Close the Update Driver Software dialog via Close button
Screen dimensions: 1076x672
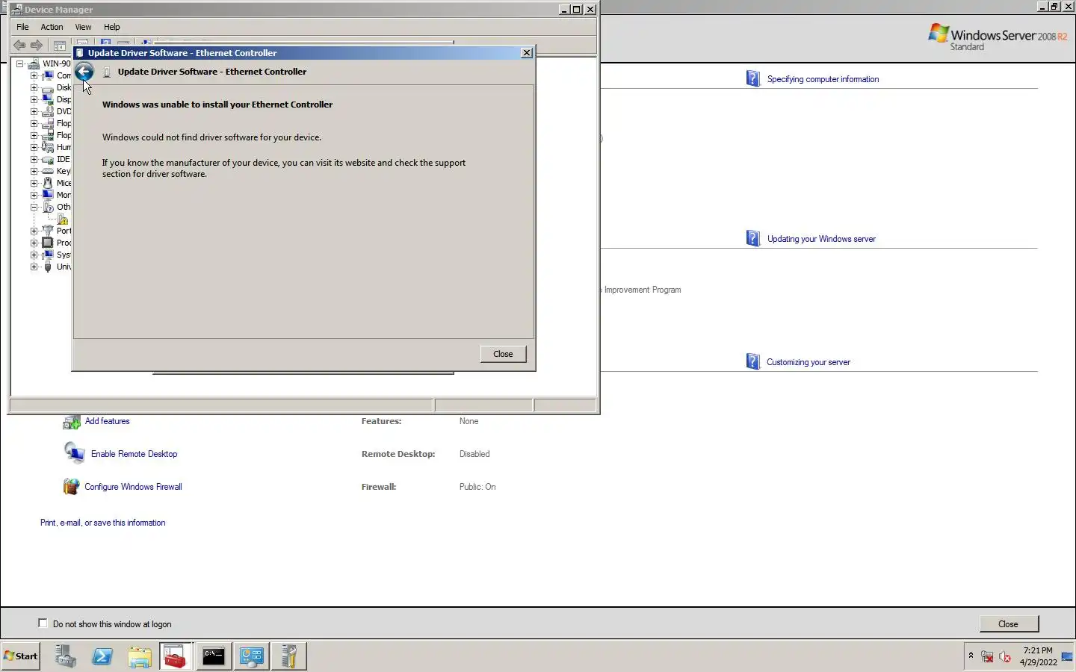(x=503, y=354)
